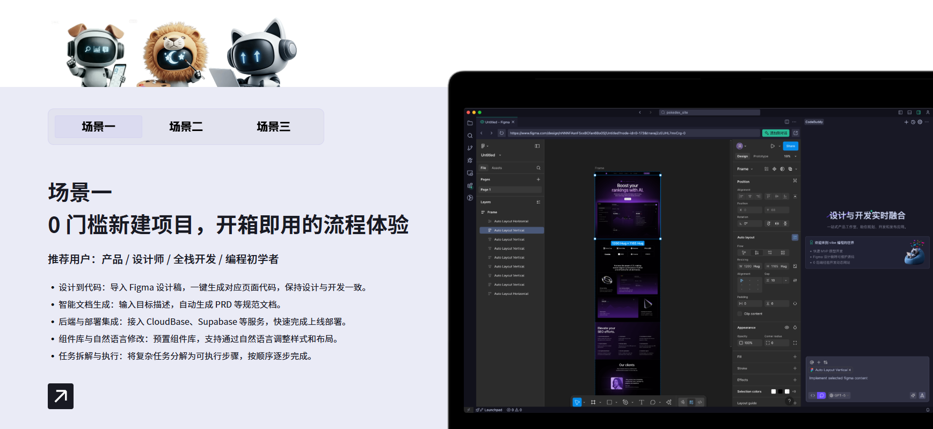Toggle individual corner radius icon

(x=795, y=343)
